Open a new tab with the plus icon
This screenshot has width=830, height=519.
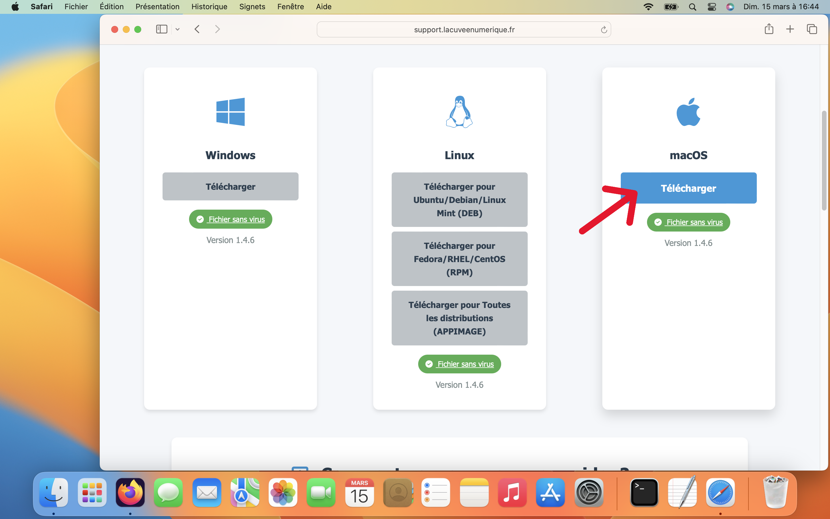pos(790,29)
